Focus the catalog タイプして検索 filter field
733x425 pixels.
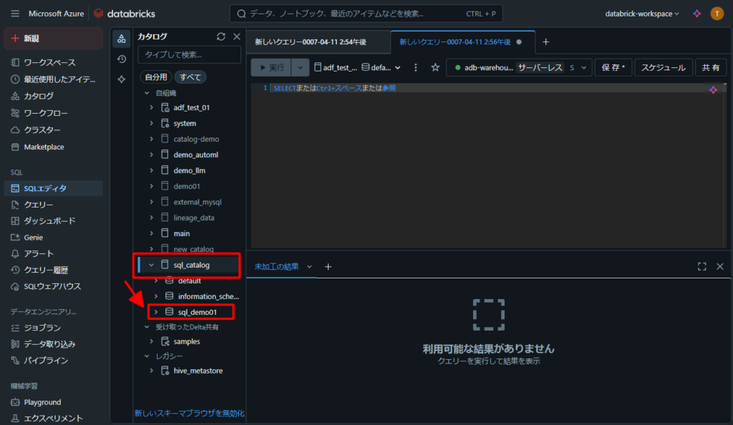tap(189, 54)
